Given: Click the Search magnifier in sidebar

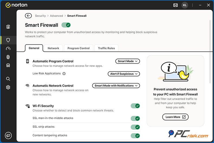Looking at the screenshot, I should [x=8, y=79].
